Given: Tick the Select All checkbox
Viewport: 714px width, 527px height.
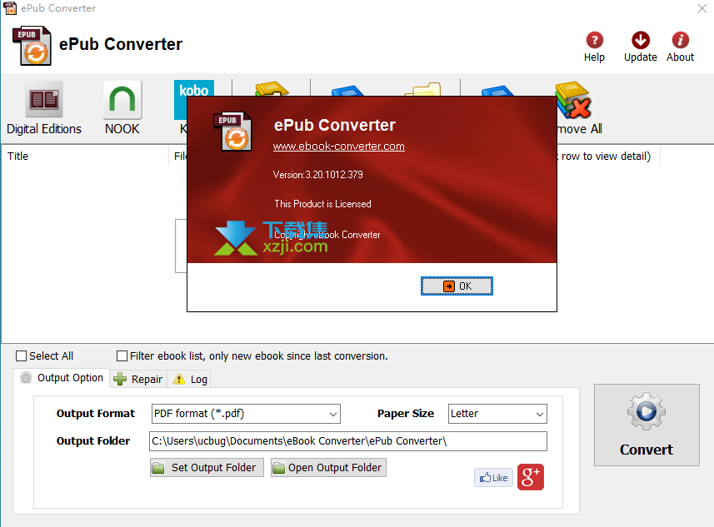Looking at the screenshot, I should pyautogui.click(x=21, y=355).
